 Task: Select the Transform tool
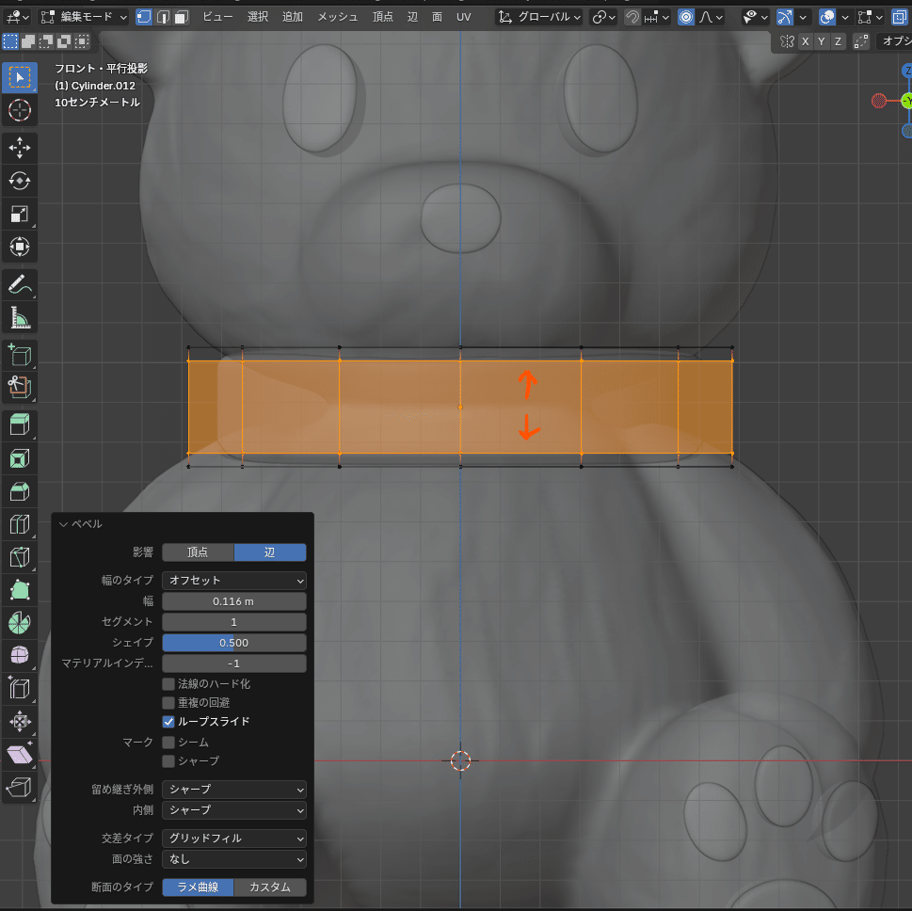pyautogui.click(x=20, y=247)
